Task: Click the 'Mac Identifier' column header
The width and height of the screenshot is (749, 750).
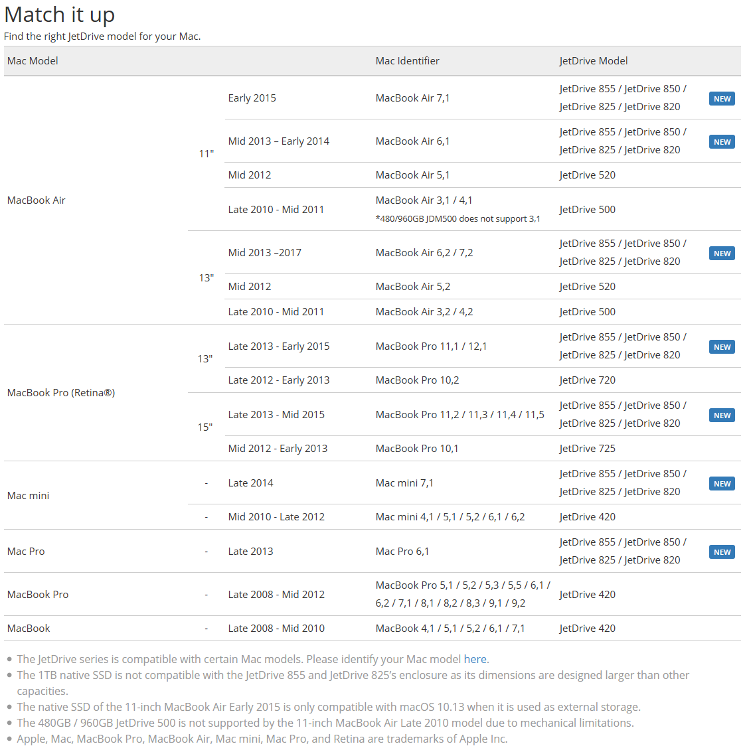Action: (407, 61)
